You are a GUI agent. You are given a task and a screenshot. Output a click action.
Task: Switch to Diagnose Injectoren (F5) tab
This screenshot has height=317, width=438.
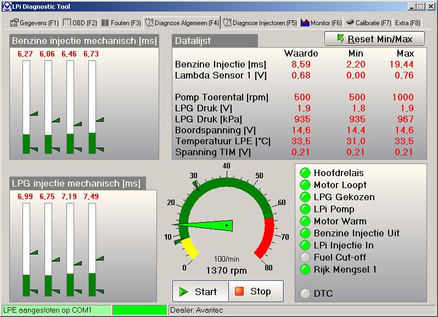260,23
